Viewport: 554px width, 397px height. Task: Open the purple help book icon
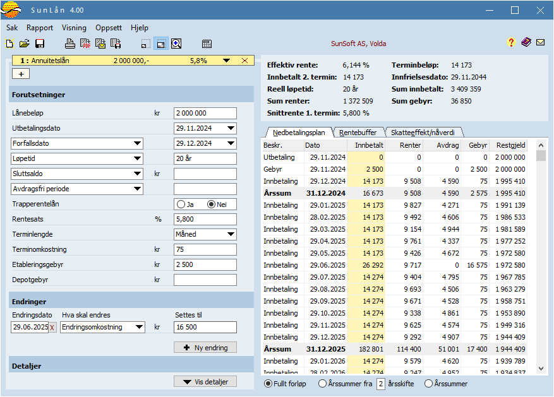[x=526, y=43]
